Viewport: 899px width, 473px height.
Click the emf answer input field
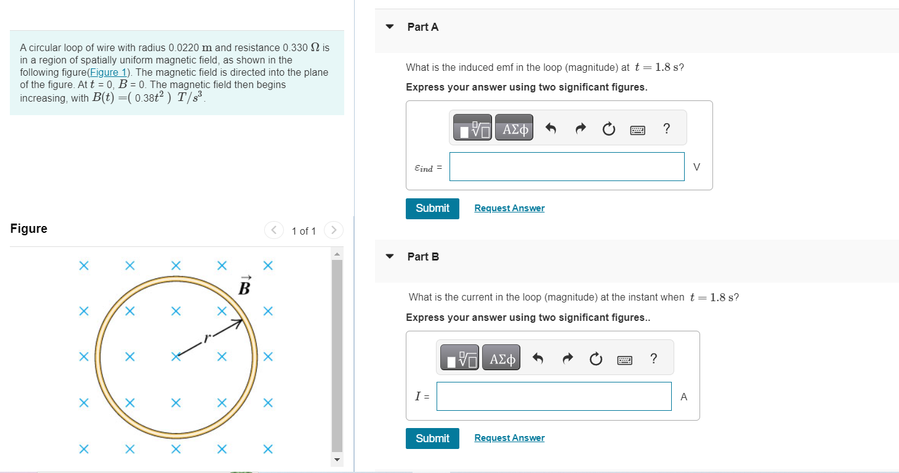[566, 166]
